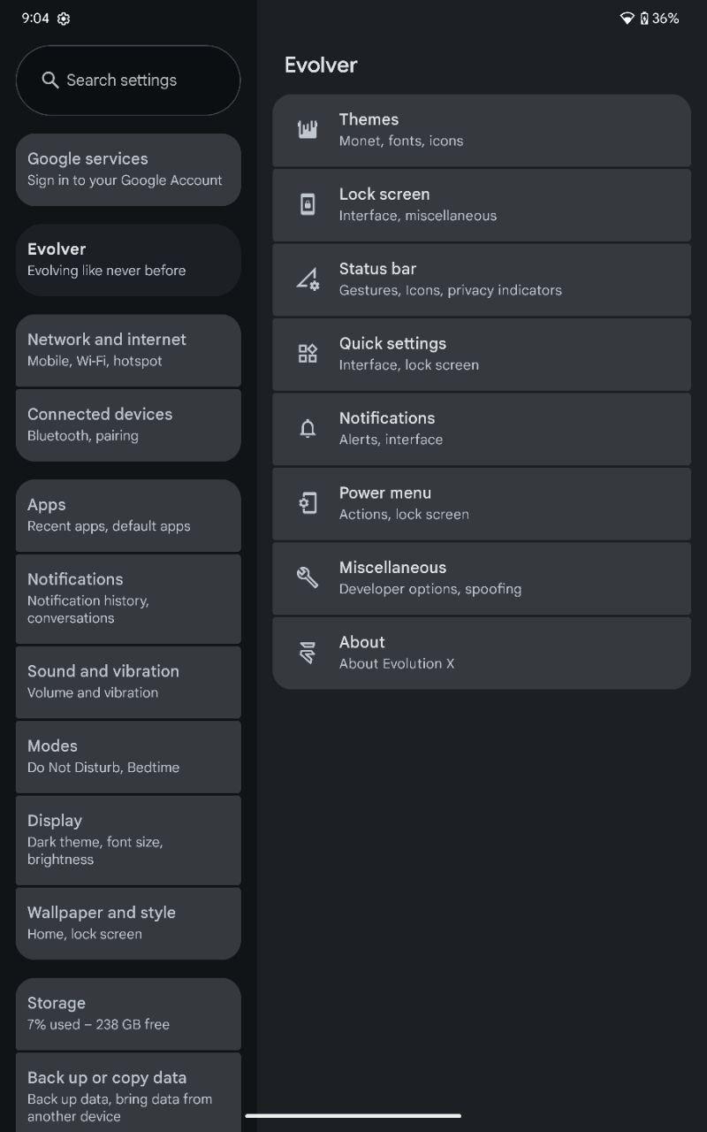707x1132 pixels.
Task: Open the Quick settings tiles icon
Action: (308, 354)
